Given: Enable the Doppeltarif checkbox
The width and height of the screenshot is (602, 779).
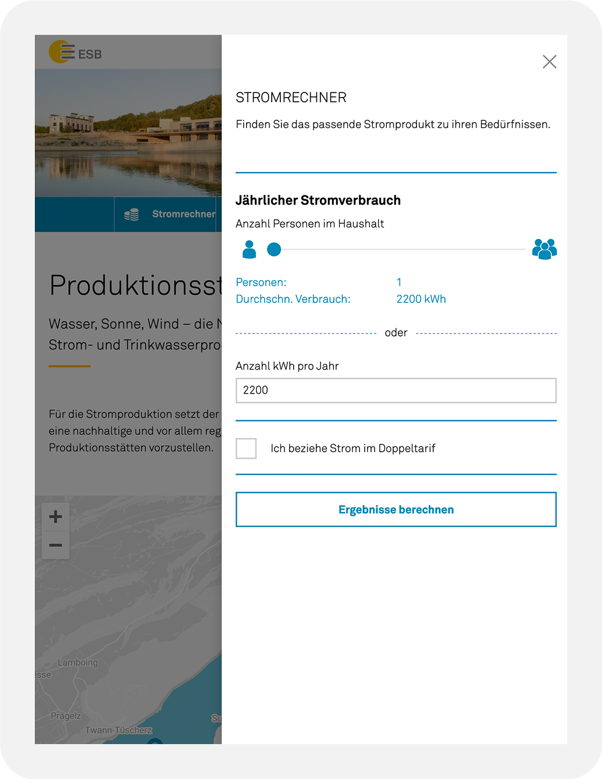Looking at the screenshot, I should click(246, 448).
